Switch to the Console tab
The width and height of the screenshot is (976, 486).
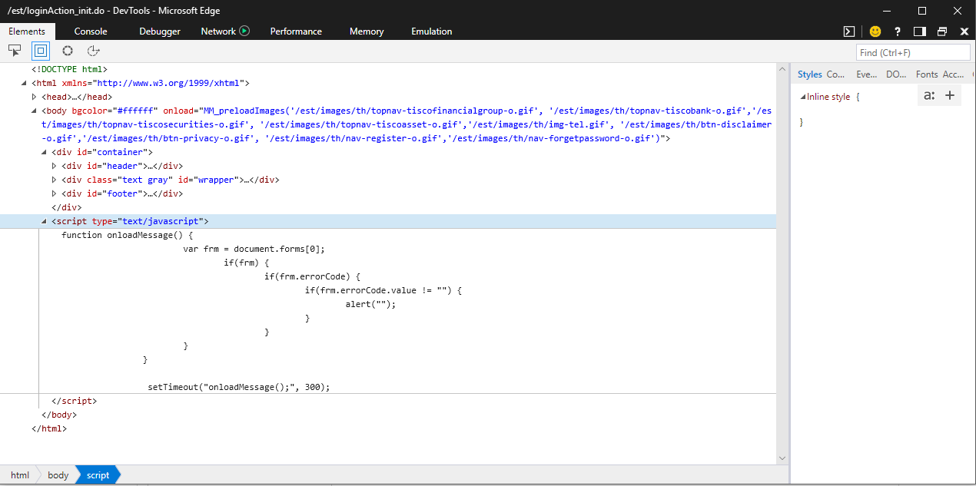coord(91,31)
